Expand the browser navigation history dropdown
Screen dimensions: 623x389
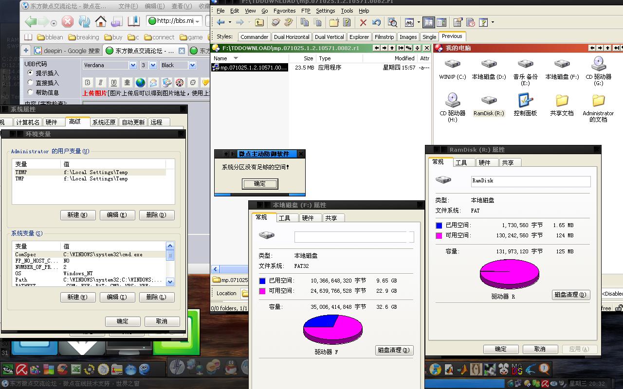pos(54,22)
